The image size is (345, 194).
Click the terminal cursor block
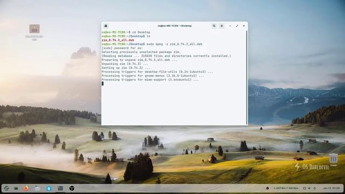pyautogui.click(x=102, y=84)
